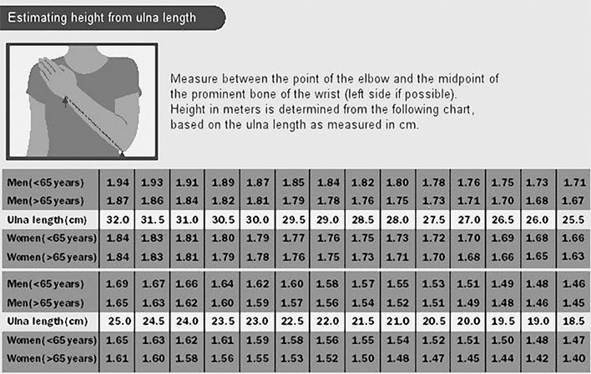Select the ulna length 25.0 cell

point(117,321)
